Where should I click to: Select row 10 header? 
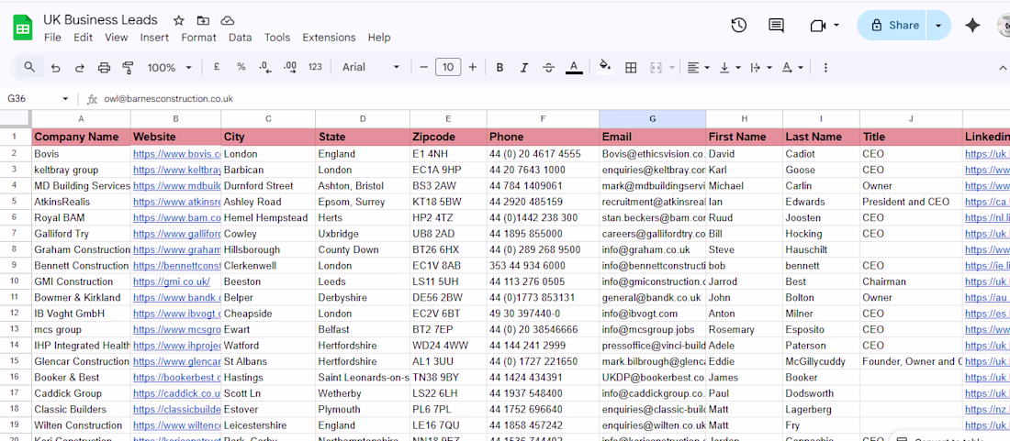(16, 281)
